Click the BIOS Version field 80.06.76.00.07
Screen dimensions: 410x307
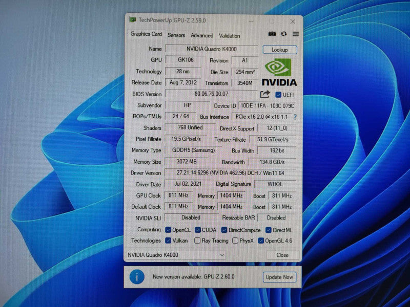211,94
